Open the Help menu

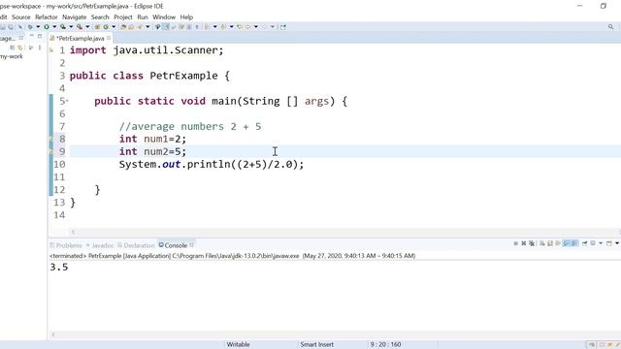coord(186,17)
